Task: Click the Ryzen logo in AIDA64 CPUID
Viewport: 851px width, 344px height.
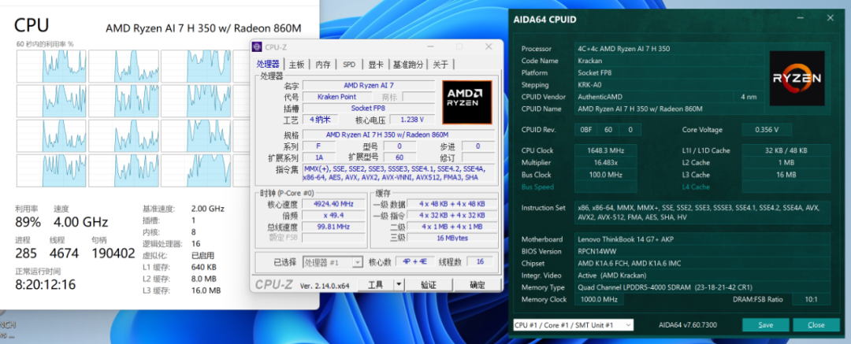Action: (x=797, y=78)
